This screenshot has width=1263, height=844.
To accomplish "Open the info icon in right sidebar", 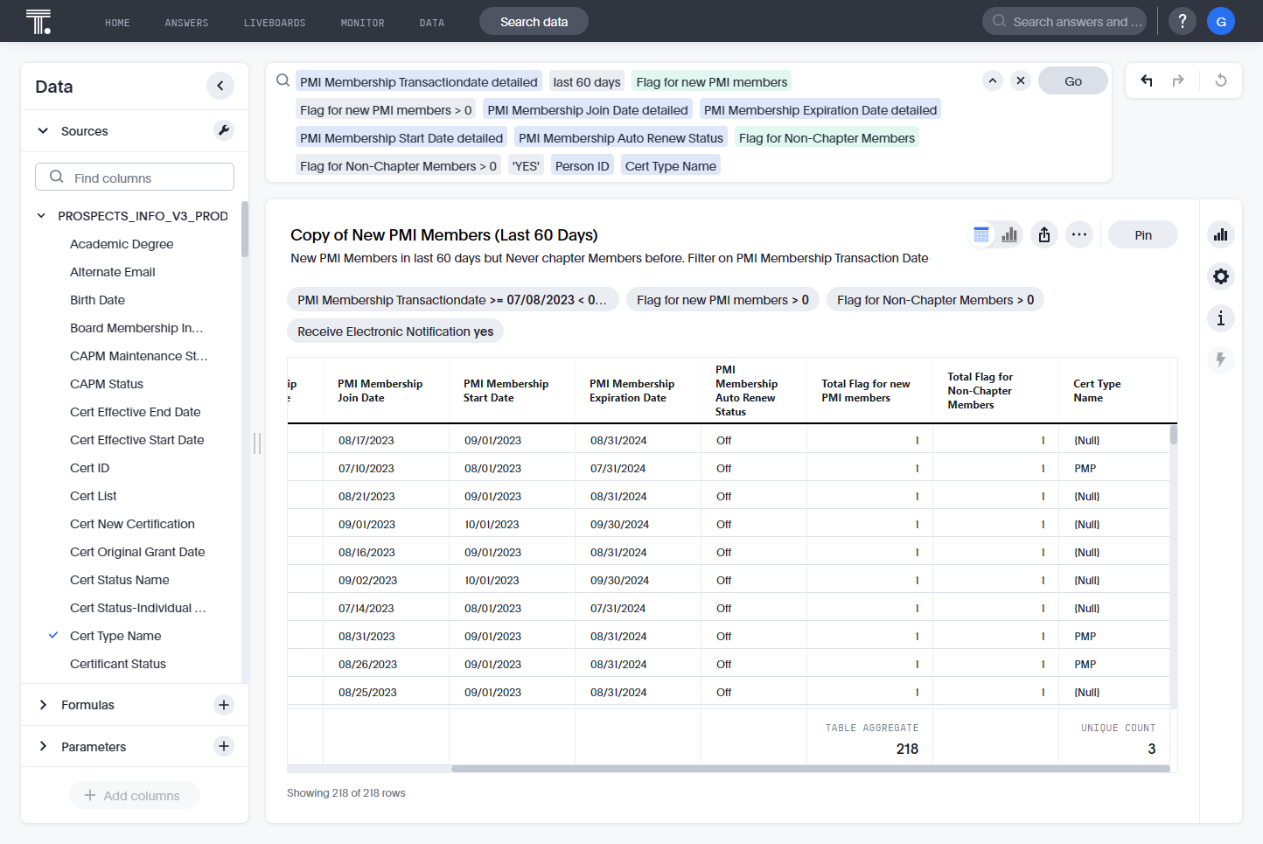I will click(x=1221, y=318).
